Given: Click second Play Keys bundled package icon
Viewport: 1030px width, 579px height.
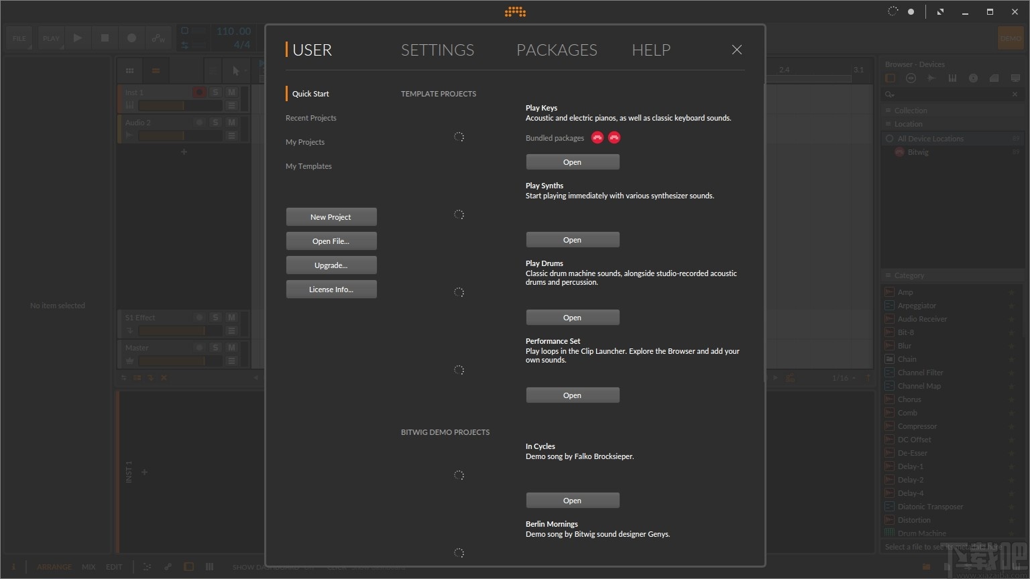Looking at the screenshot, I should tap(614, 137).
